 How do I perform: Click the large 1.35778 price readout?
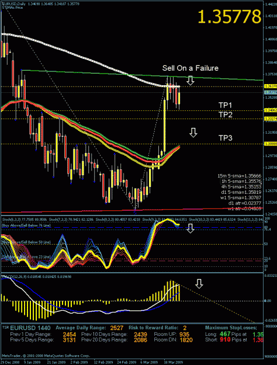229,17
